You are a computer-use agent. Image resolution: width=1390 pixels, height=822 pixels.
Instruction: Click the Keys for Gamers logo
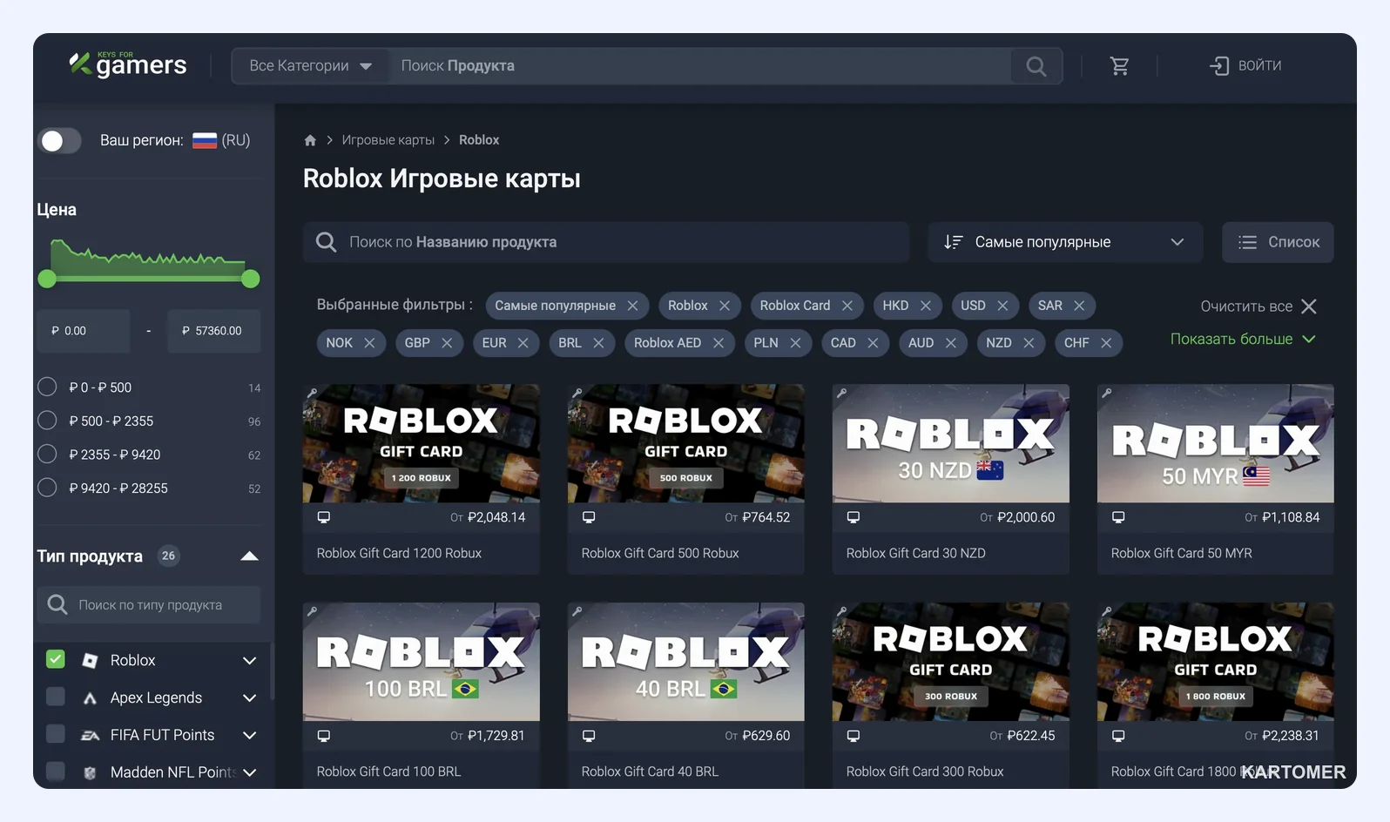[128, 64]
